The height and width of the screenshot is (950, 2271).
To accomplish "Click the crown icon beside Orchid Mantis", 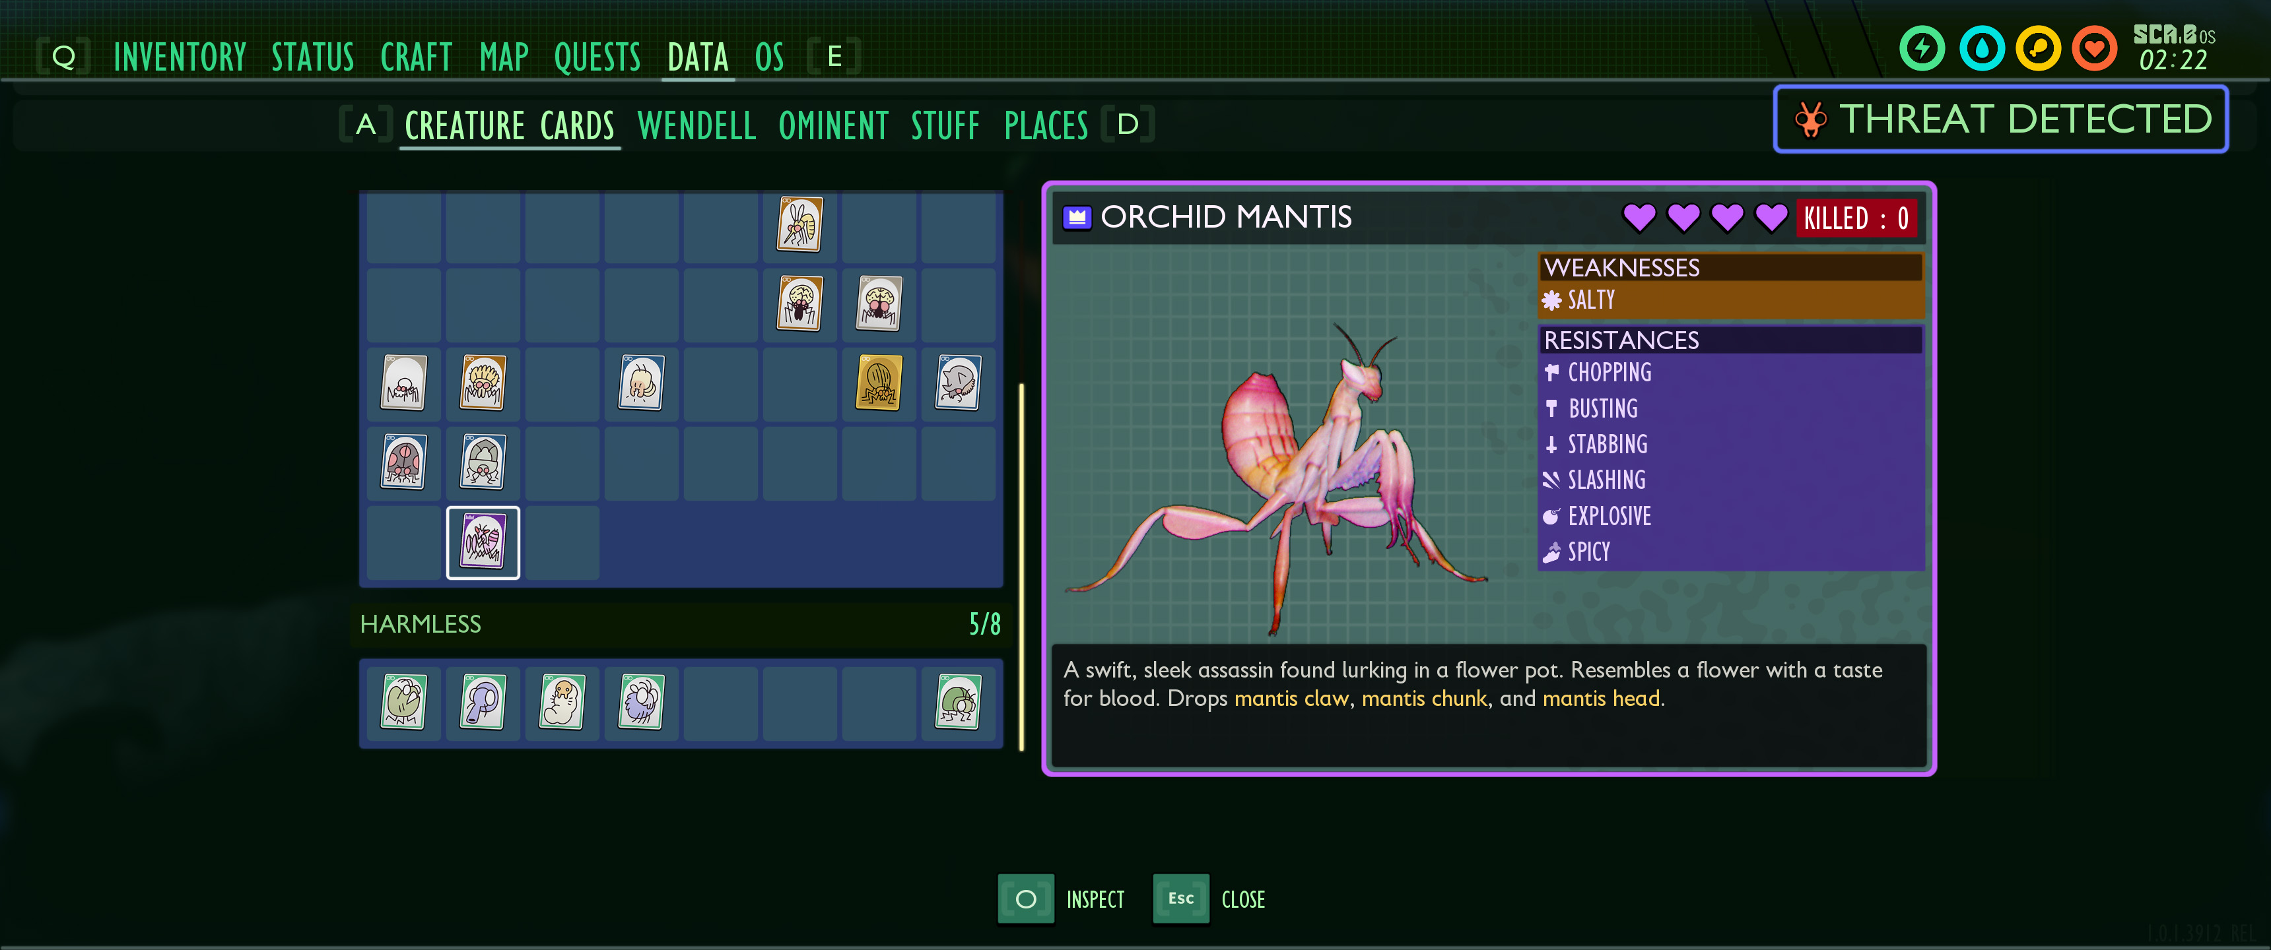I will (x=1077, y=217).
